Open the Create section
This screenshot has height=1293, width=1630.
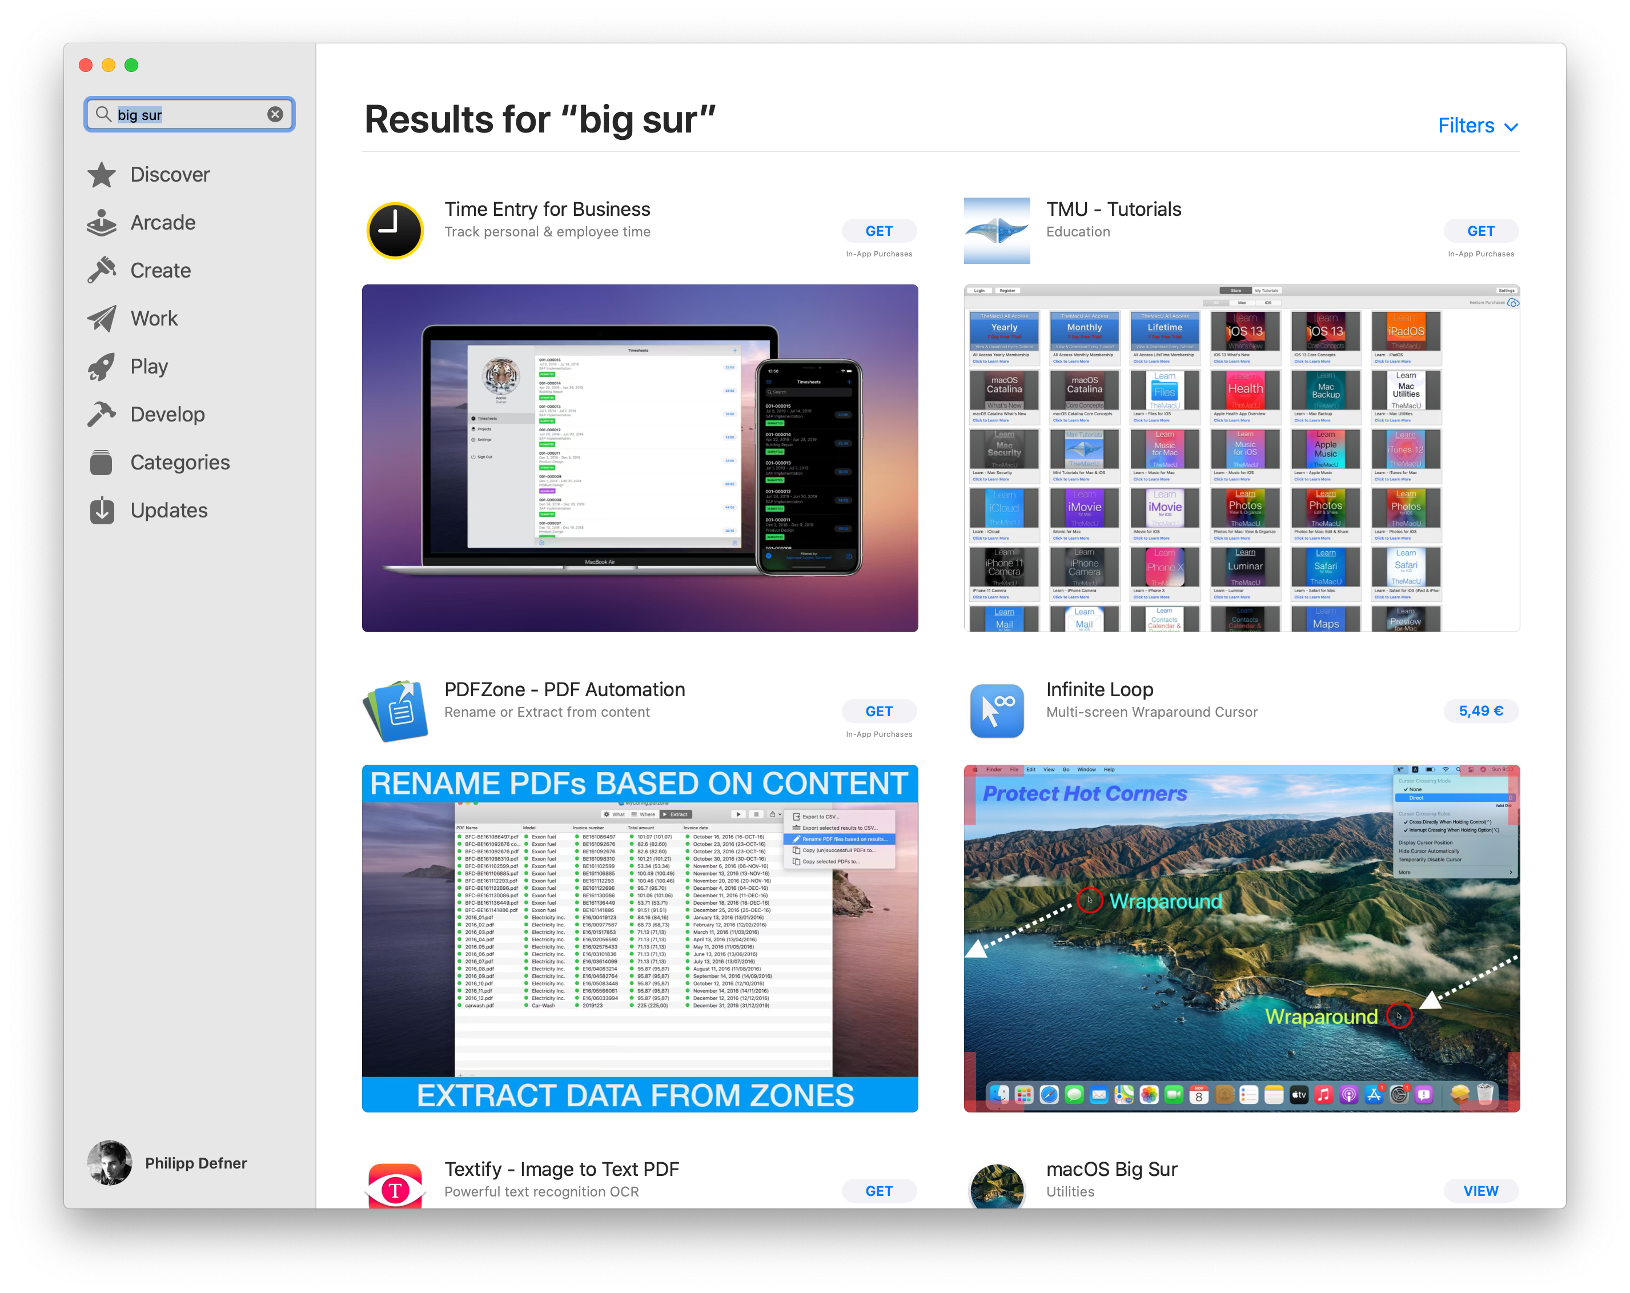(x=160, y=271)
